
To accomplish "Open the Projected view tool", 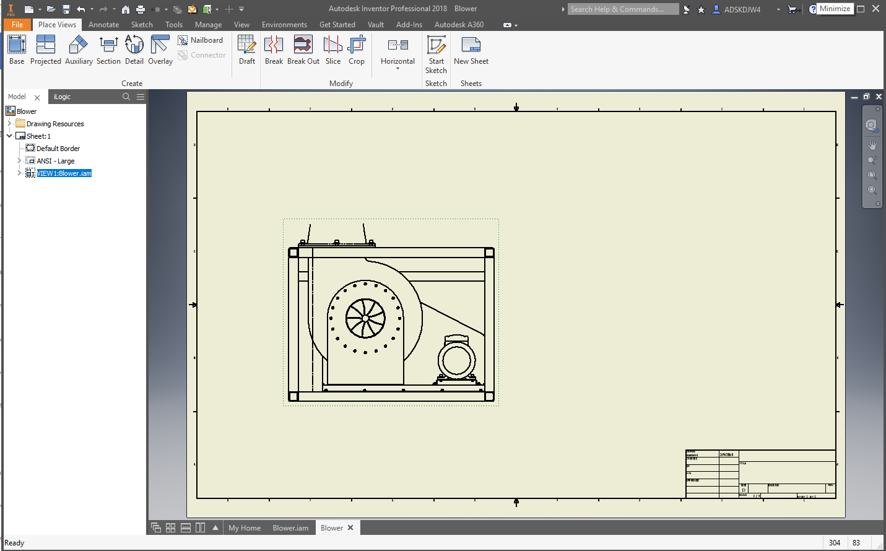I will (x=45, y=50).
